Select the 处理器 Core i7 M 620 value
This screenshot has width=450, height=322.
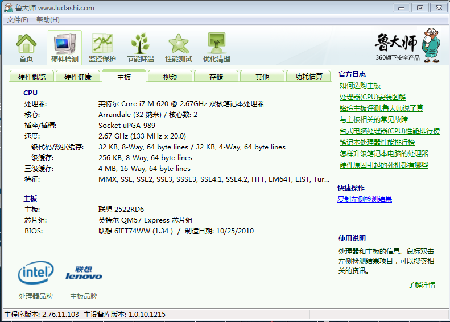click(x=181, y=104)
